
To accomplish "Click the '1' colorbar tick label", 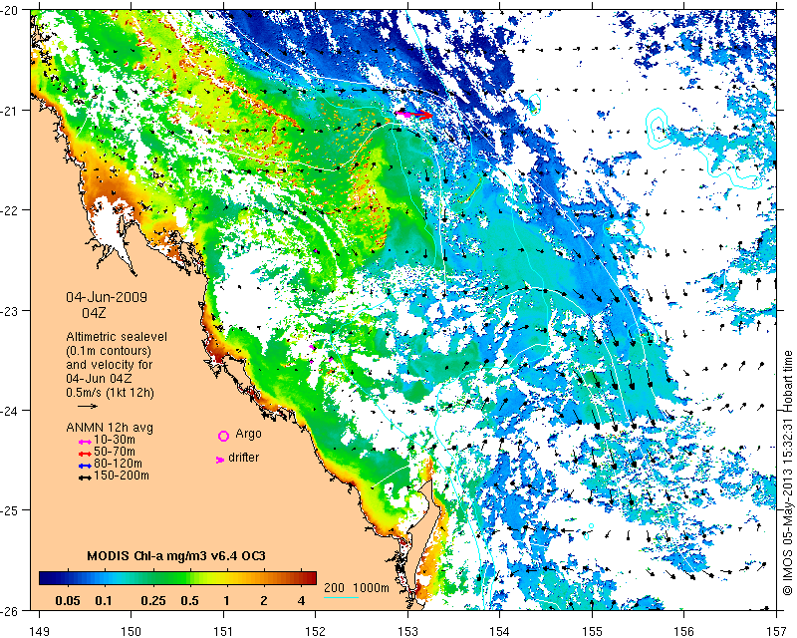I will pyautogui.click(x=227, y=601).
